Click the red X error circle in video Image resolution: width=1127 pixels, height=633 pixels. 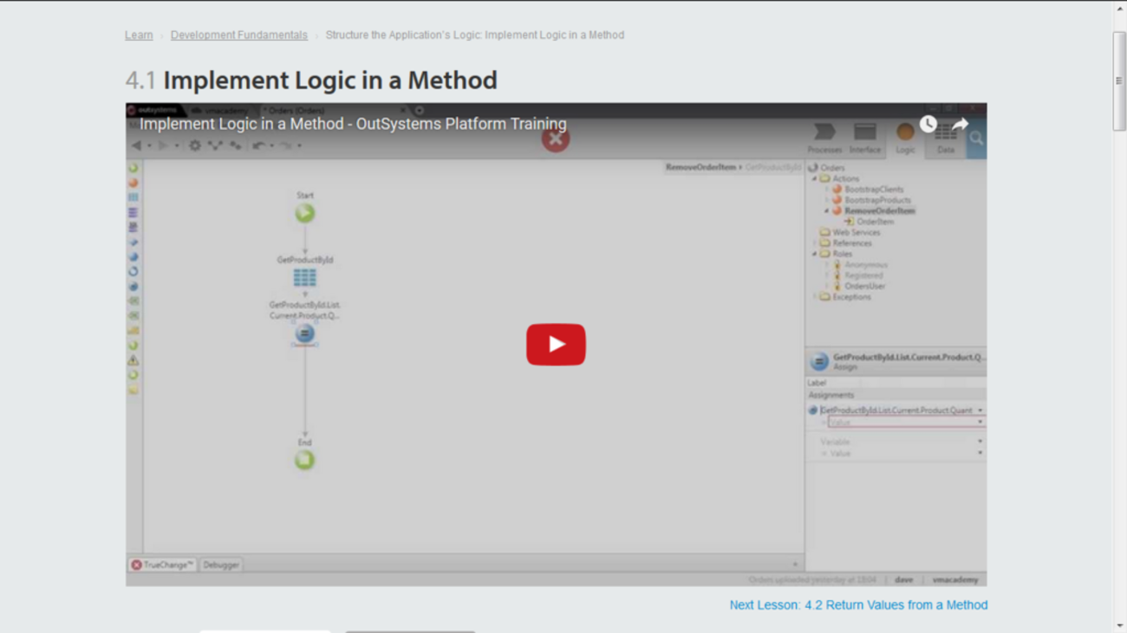(x=556, y=139)
